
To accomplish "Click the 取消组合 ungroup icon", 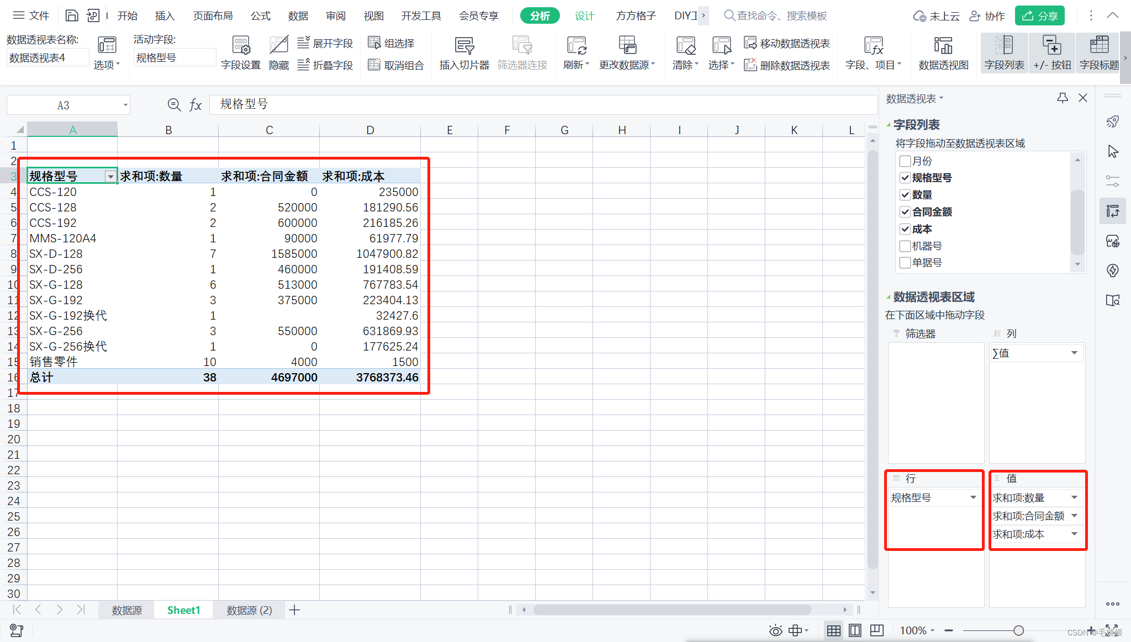I will (396, 65).
